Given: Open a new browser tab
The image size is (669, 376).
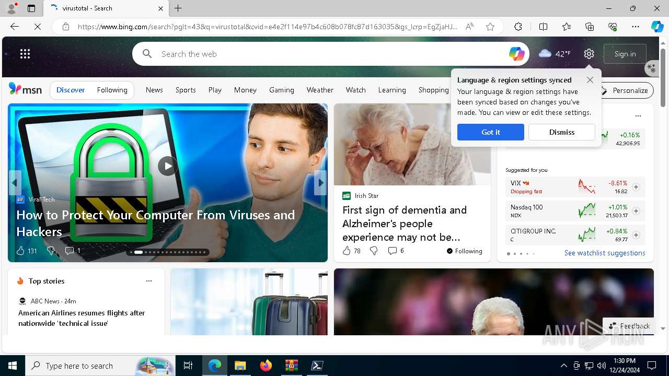Looking at the screenshot, I should (178, 8).
